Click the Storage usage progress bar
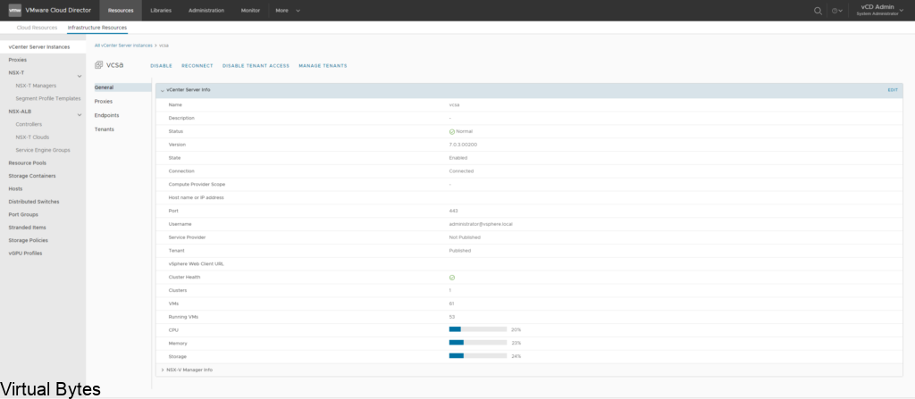This screenshot has width=915, height=399. pyautogui.click(x=478, y=356)
